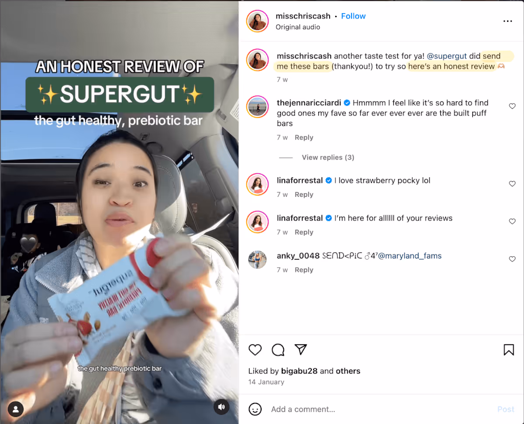
Task: Expand View replies (3)
Action: (328, 157)
